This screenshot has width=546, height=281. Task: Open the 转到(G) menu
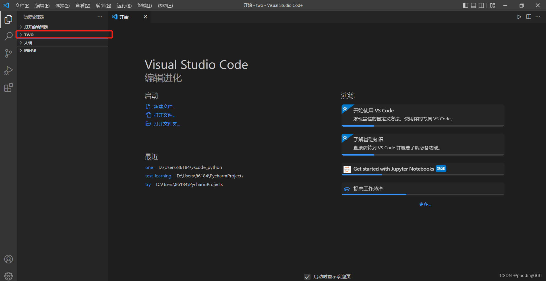(104, 6)
